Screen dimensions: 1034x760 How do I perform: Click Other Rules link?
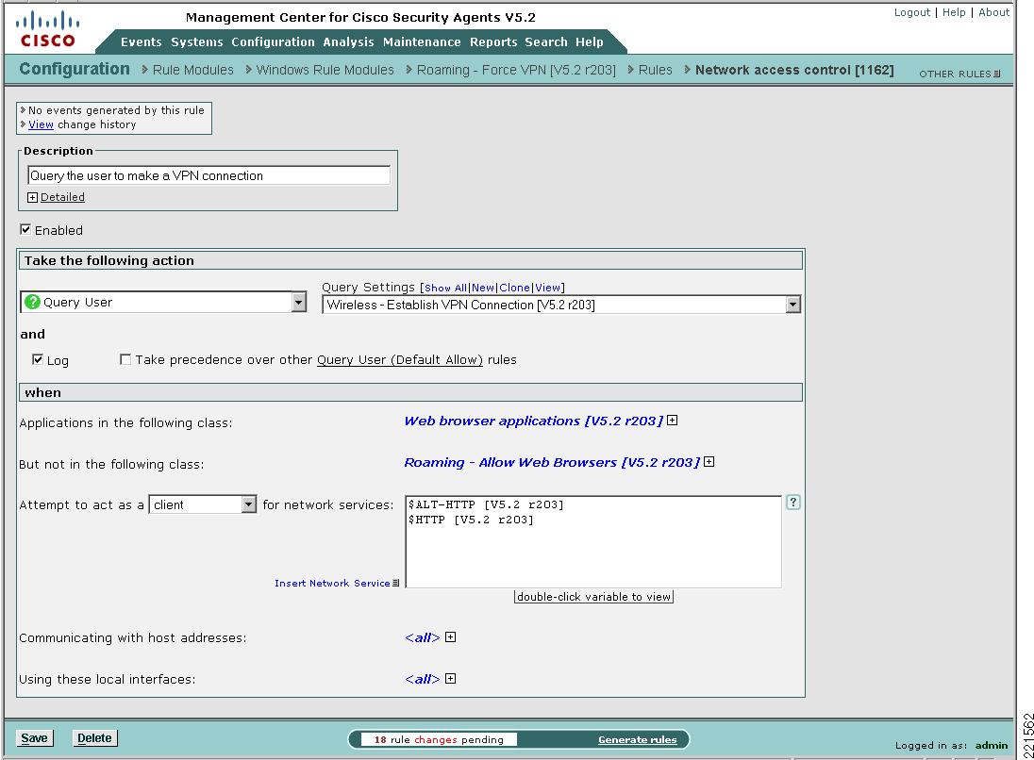[956, 74]
